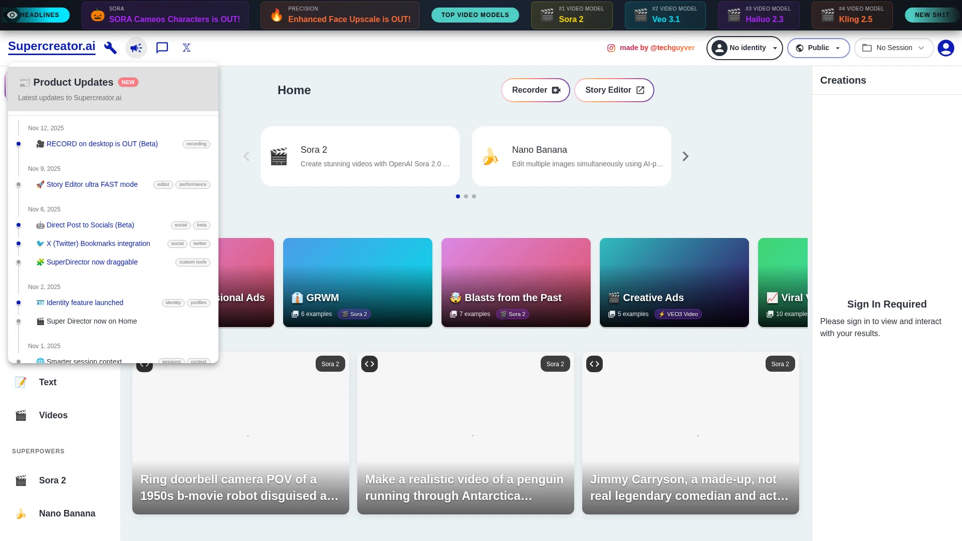Viewport: 962px width, 541px height.
Task: Advance carousel with right chevron arrow
Action: (685, 156)
